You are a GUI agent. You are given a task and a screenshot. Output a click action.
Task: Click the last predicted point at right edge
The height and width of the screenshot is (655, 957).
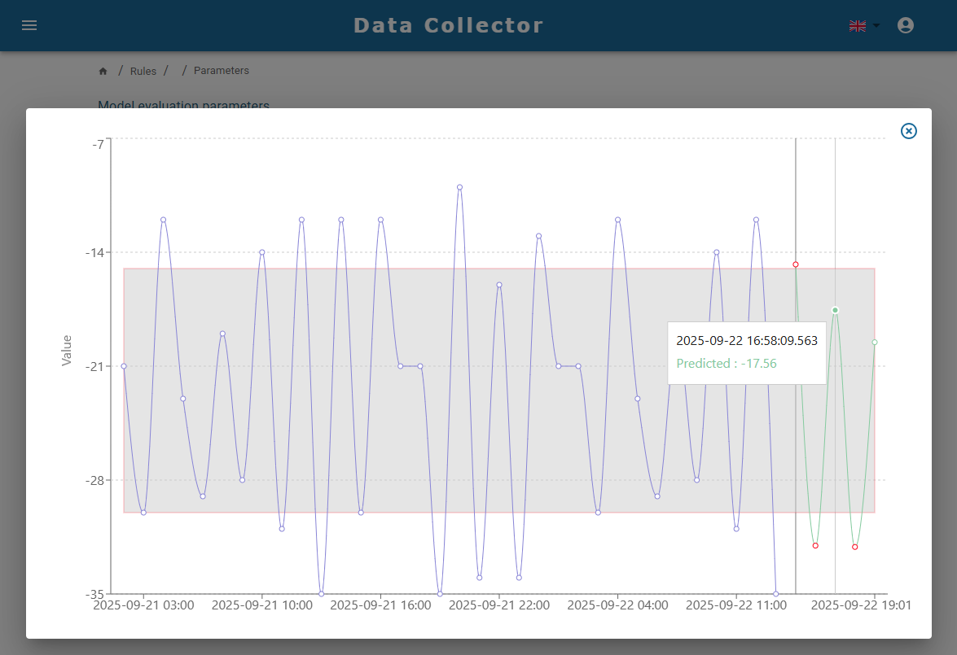click(x=875, y=343)
